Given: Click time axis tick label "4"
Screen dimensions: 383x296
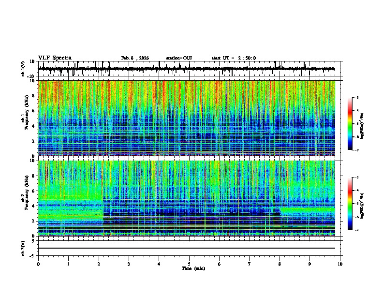Looking at the screenshot, I should (x=159, y=264).
